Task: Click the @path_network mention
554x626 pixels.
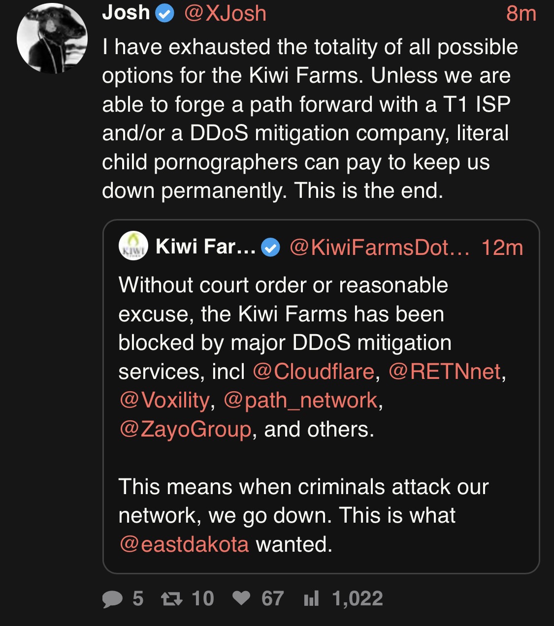Action: click(x=301, y=401)
